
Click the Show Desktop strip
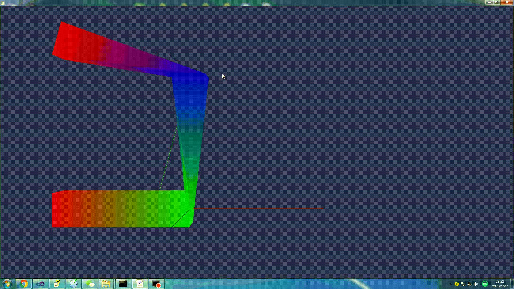click(x=512, y=284)
